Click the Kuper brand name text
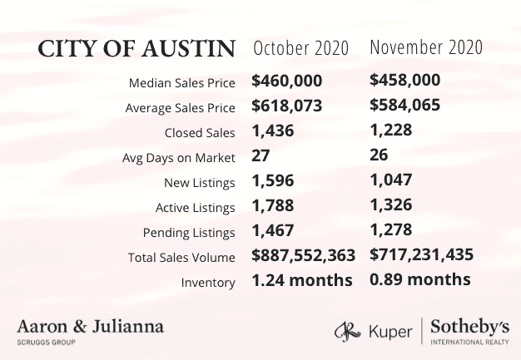This screenshot has width=521, height=360. click(x=390, y=331)
